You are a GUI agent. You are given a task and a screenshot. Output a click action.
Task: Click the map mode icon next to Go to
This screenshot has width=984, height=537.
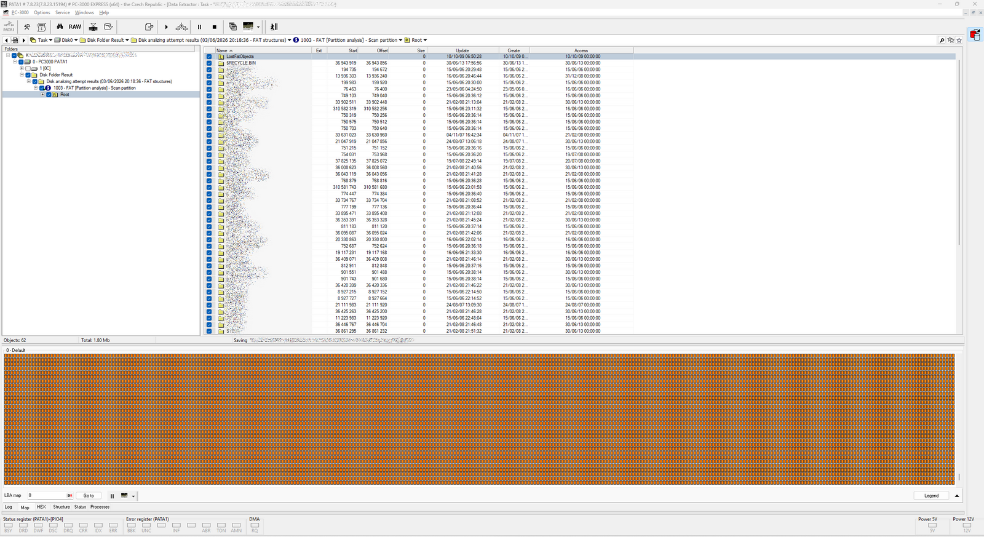[124, 495]
